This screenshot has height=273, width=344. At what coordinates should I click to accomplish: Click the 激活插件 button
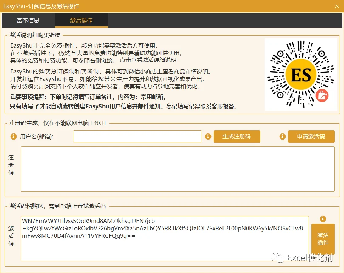pyautogui.click(x=323, y=239)
